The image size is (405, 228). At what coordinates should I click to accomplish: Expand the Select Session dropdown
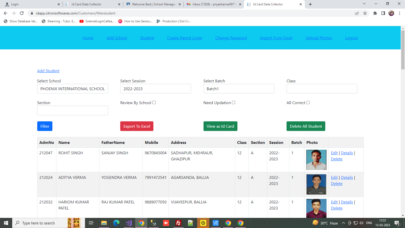point(155,89)
